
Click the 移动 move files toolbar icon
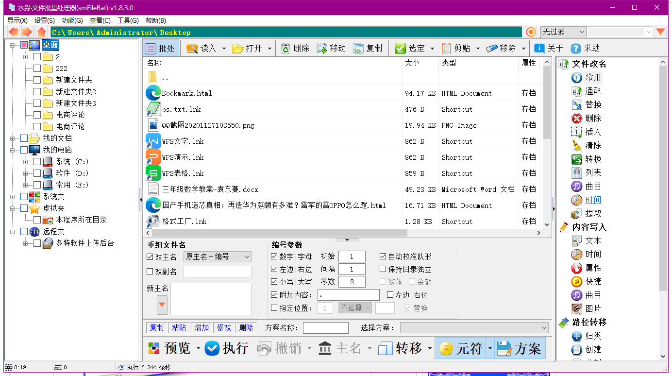[322, 48]
